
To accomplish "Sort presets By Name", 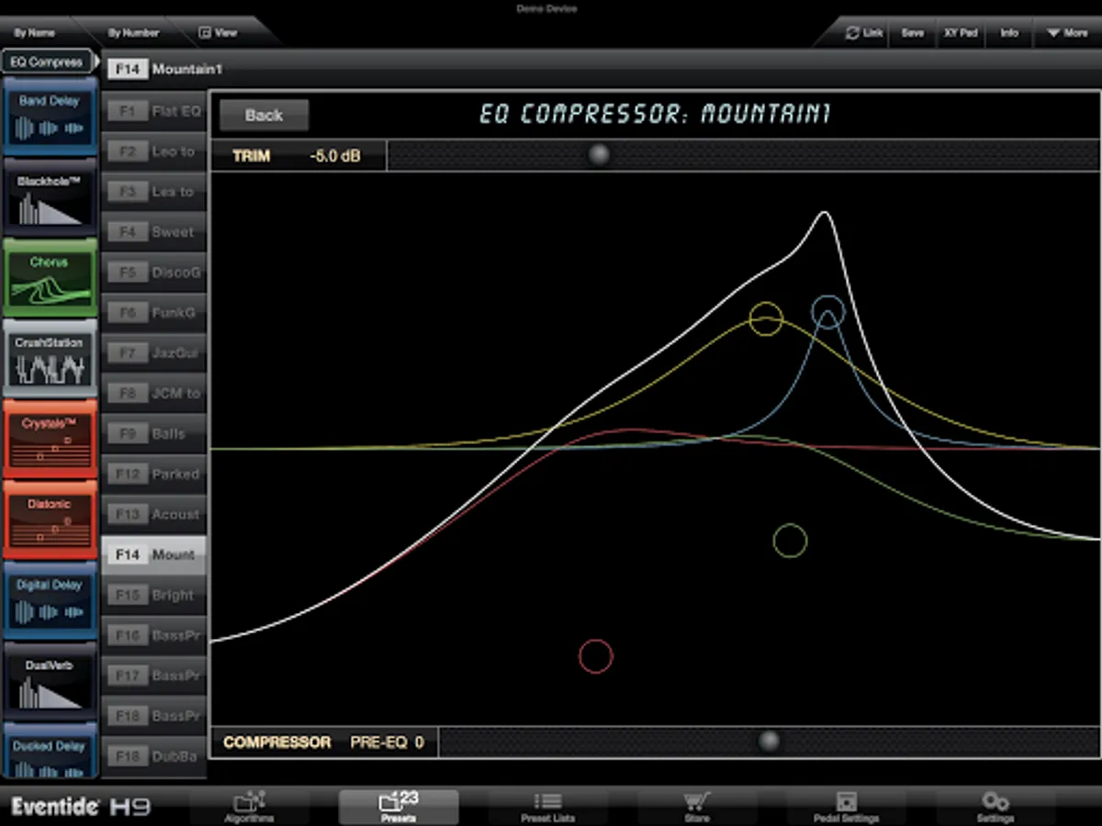I will tap(35, 33).
